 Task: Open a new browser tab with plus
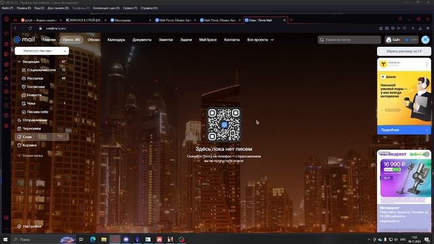click(x=291, y=20)
